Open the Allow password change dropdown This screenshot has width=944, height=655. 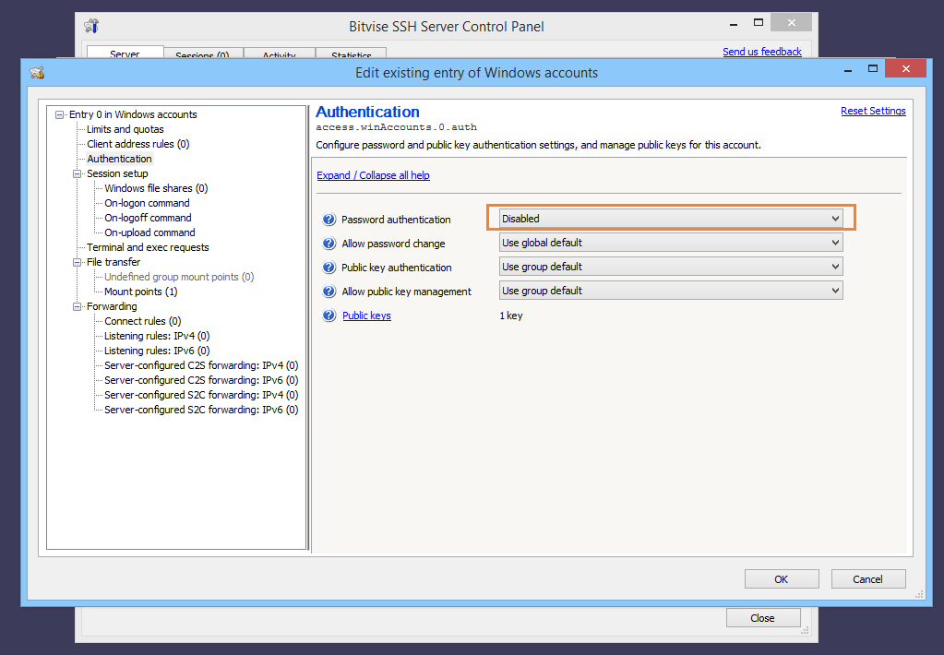click(671, 243)
